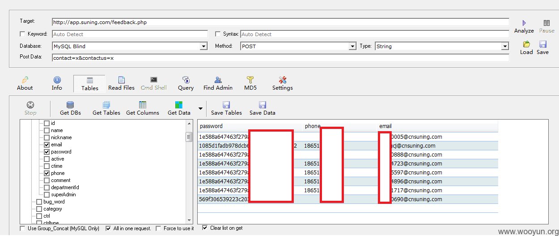Screen dimensions: 559x236
Task: Open the Query tab
Action: (186, 83)
